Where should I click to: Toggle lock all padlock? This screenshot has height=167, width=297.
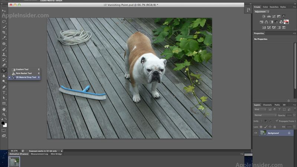click(275, 127)
